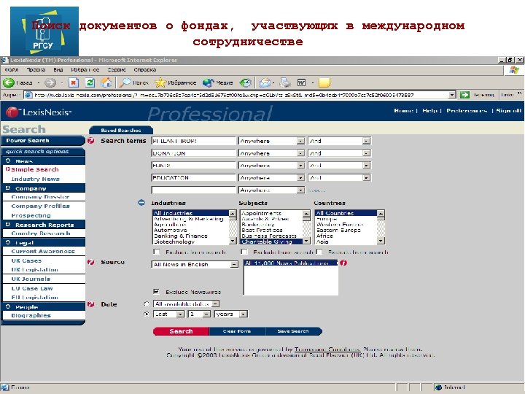The height and width of the screenshot is (394, 525).
Task: Open Simple Search in sidebar
Action: (x=35, y=169)
